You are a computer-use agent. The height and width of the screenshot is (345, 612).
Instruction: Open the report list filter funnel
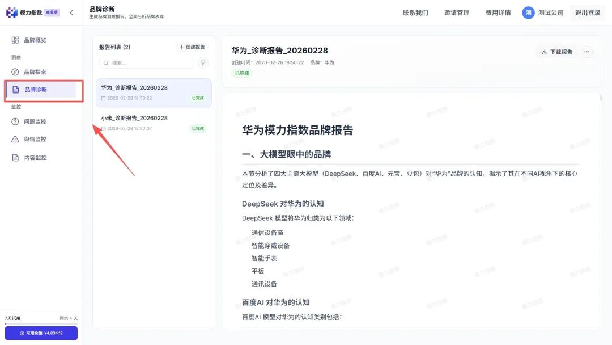click(x=202, y=62)
